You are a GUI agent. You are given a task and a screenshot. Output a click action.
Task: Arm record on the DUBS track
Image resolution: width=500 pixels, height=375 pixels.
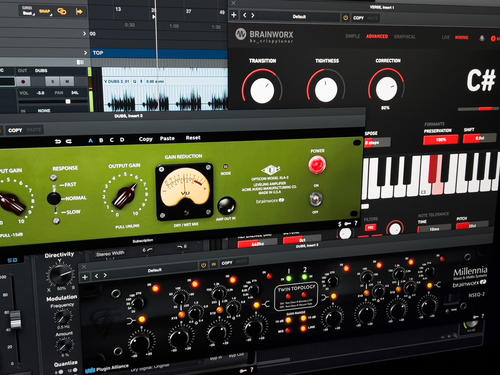click(23, 82)
